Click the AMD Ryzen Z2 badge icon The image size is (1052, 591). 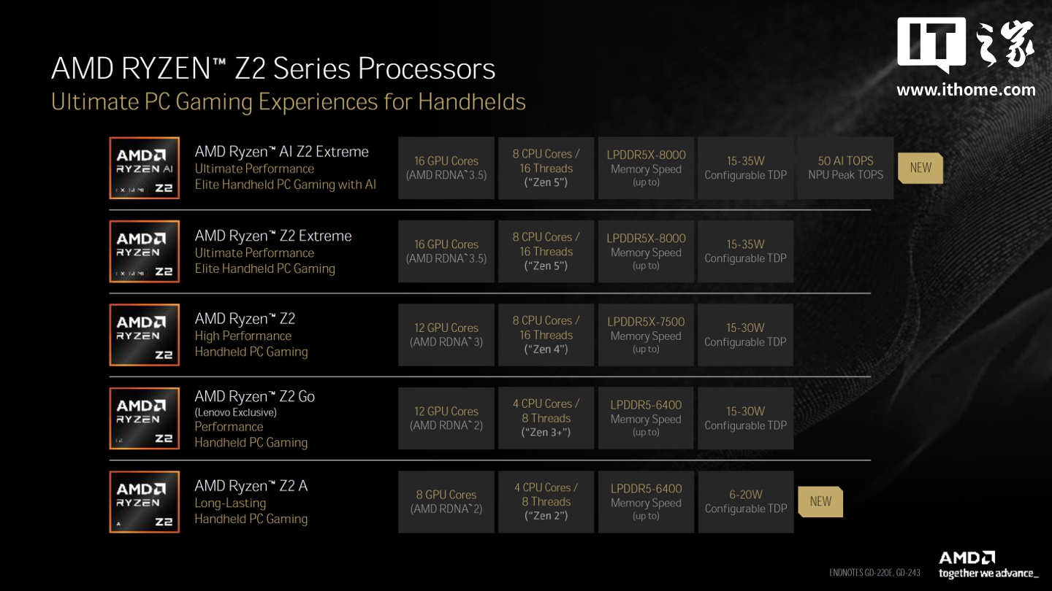tap(145, 335)
